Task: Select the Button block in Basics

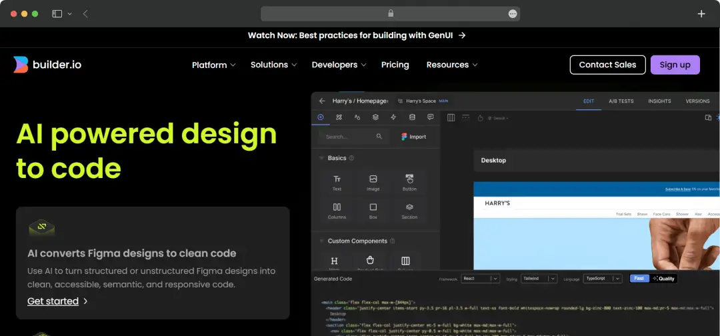Action: click(409, 182)
